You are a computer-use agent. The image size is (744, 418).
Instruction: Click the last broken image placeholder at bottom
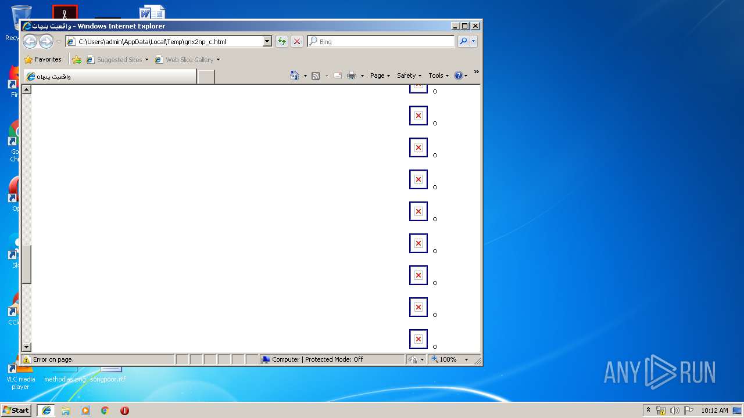419,339
